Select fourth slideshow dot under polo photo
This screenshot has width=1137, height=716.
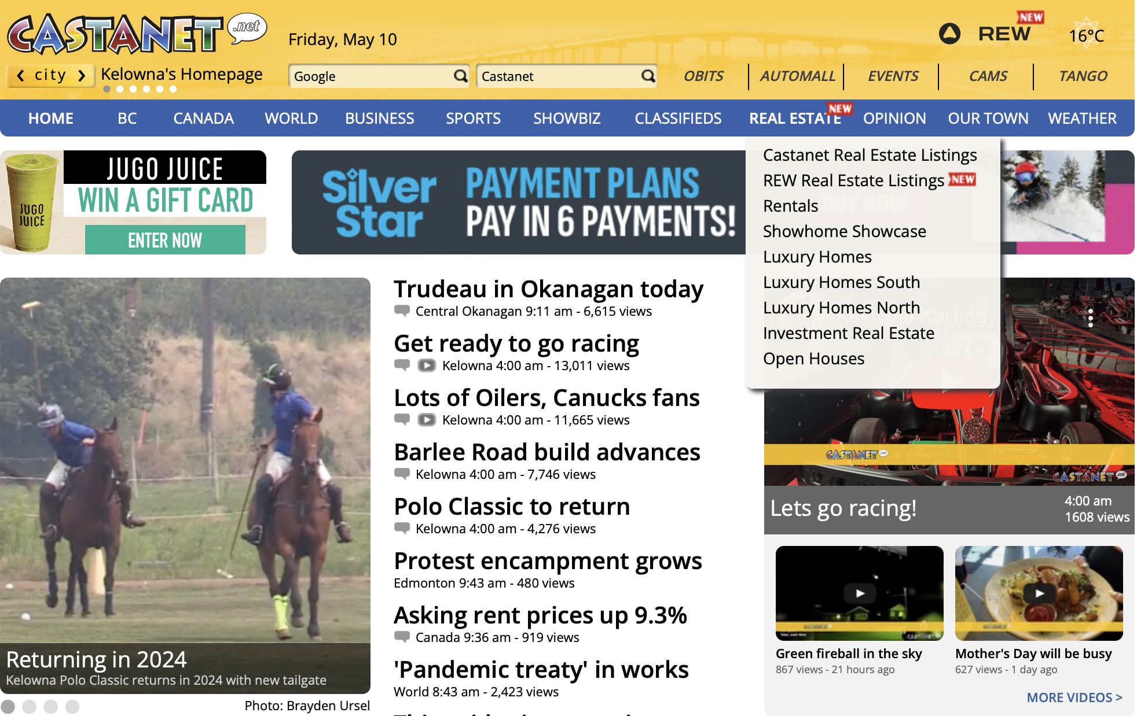72,706
